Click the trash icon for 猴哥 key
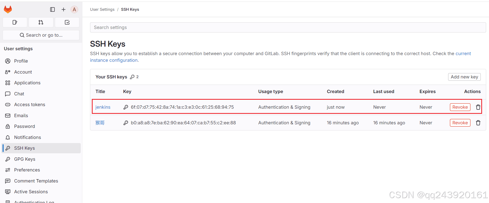Viewport: 489px width, 203px height. coord(478,123)
